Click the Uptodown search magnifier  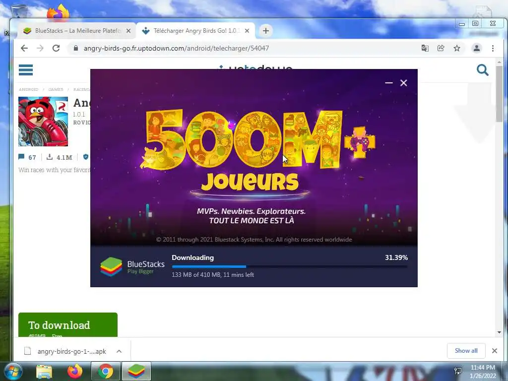[482, 69]
